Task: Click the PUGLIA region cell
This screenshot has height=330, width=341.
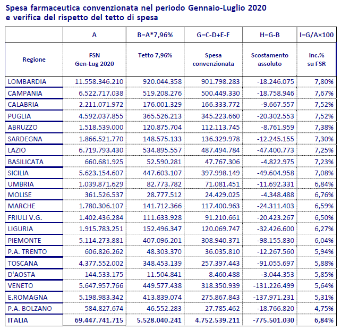Action: tap(34, 116)
